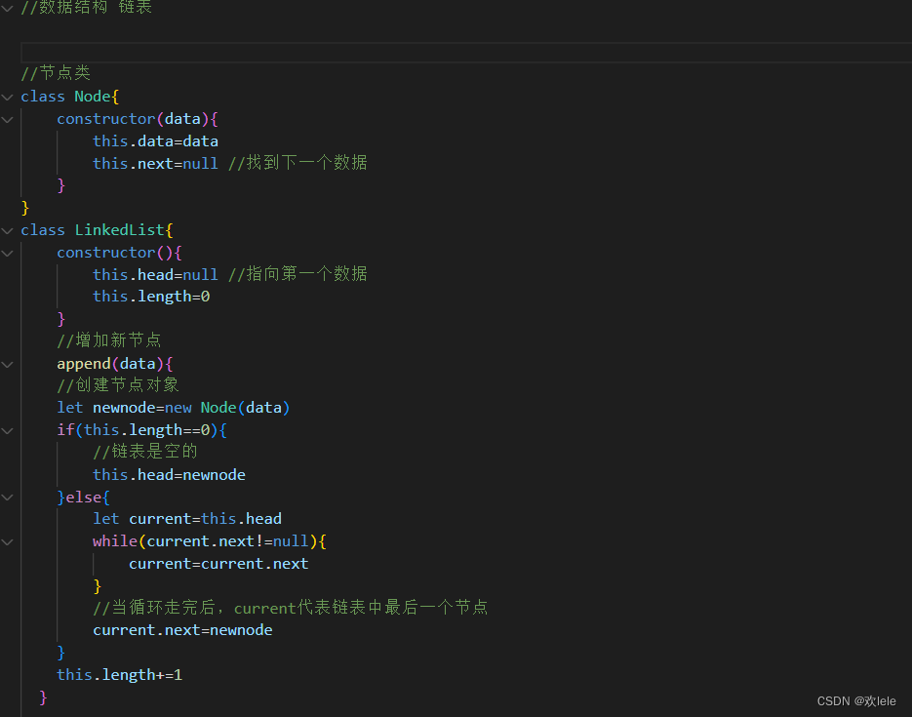
Task: Collapse the class Node fold chevron
Action: [x=8, y=98]
